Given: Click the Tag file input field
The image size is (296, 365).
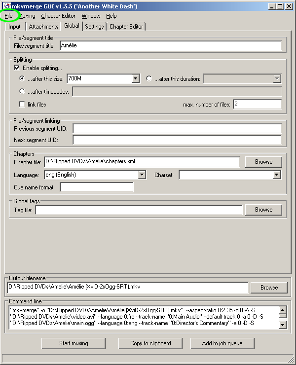Looking at the screenshot, I should coord(139,210).
